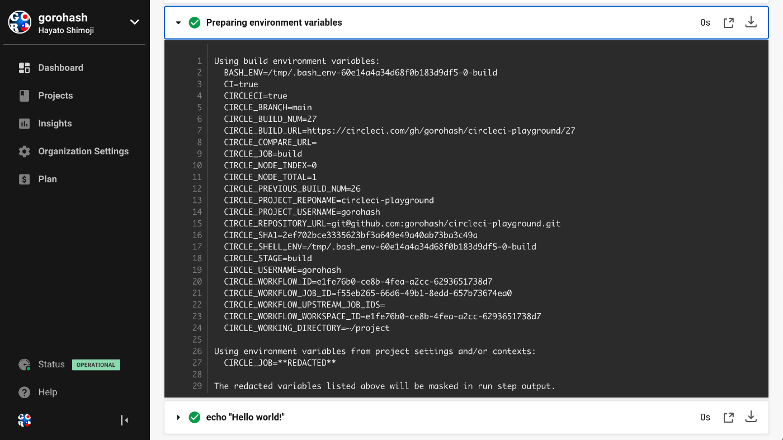Collapse the Preparing environment variables step
This screenshot has height=440, width=783.
[178, 23]
